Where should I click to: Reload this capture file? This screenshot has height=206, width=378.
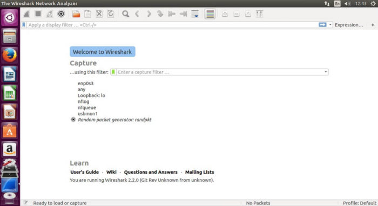[111, 14]
